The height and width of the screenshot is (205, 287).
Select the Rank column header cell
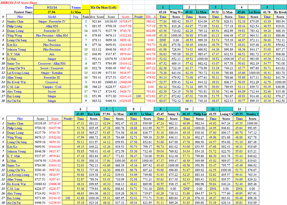point(85,17)
